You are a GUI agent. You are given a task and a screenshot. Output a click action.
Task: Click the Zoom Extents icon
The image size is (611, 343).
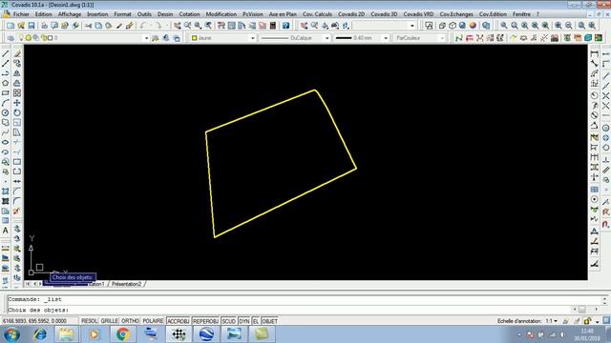tap(592, 26)
